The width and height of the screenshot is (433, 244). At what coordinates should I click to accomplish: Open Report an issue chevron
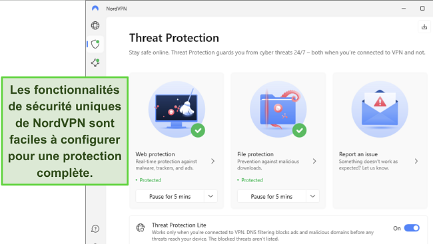coord(416,161)
